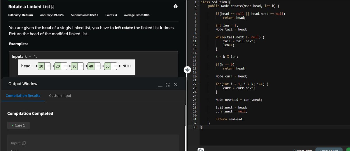Click the 'Output Window' title text
Screen dimensions: 350x151
point(23,84)
